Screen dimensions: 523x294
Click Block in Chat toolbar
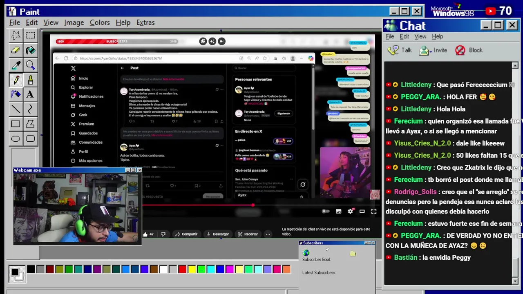pos(469,50)
